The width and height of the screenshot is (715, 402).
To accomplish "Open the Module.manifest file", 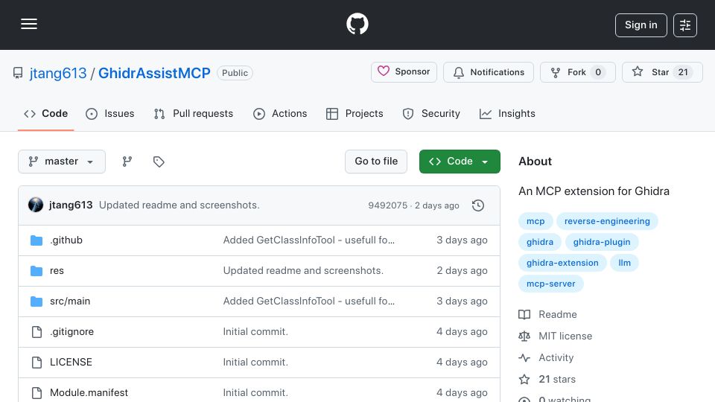I will [x=89, y=393].
